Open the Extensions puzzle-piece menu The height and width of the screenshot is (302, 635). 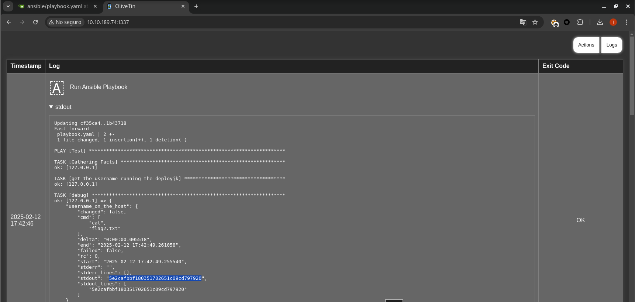(x=580, y=22)
